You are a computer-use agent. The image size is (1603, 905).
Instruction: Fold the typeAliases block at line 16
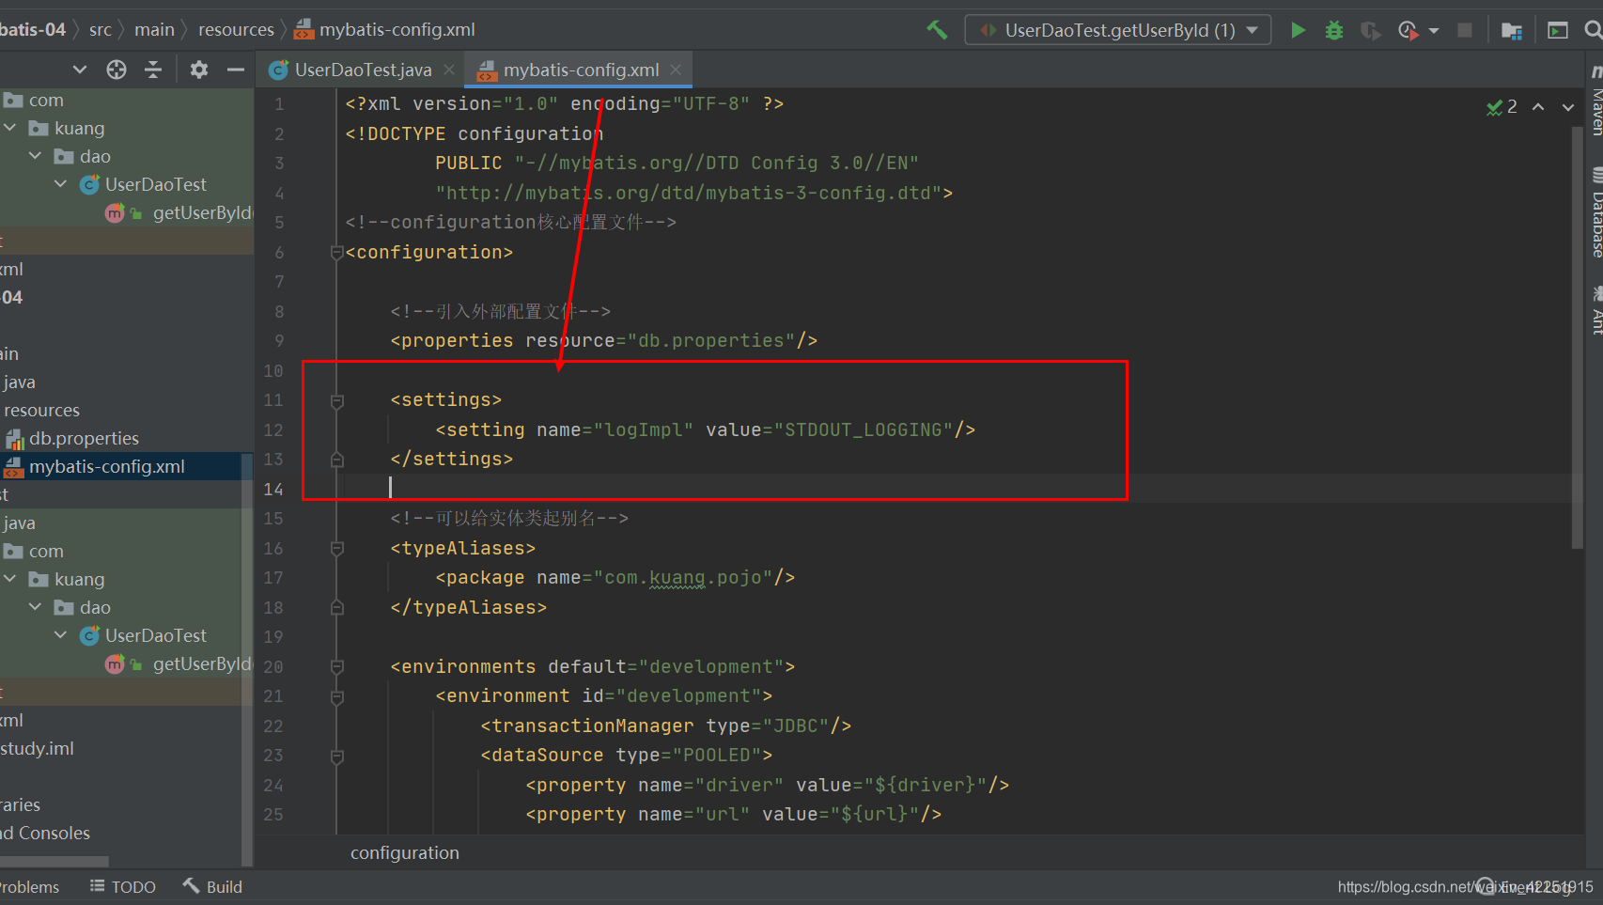336,548
